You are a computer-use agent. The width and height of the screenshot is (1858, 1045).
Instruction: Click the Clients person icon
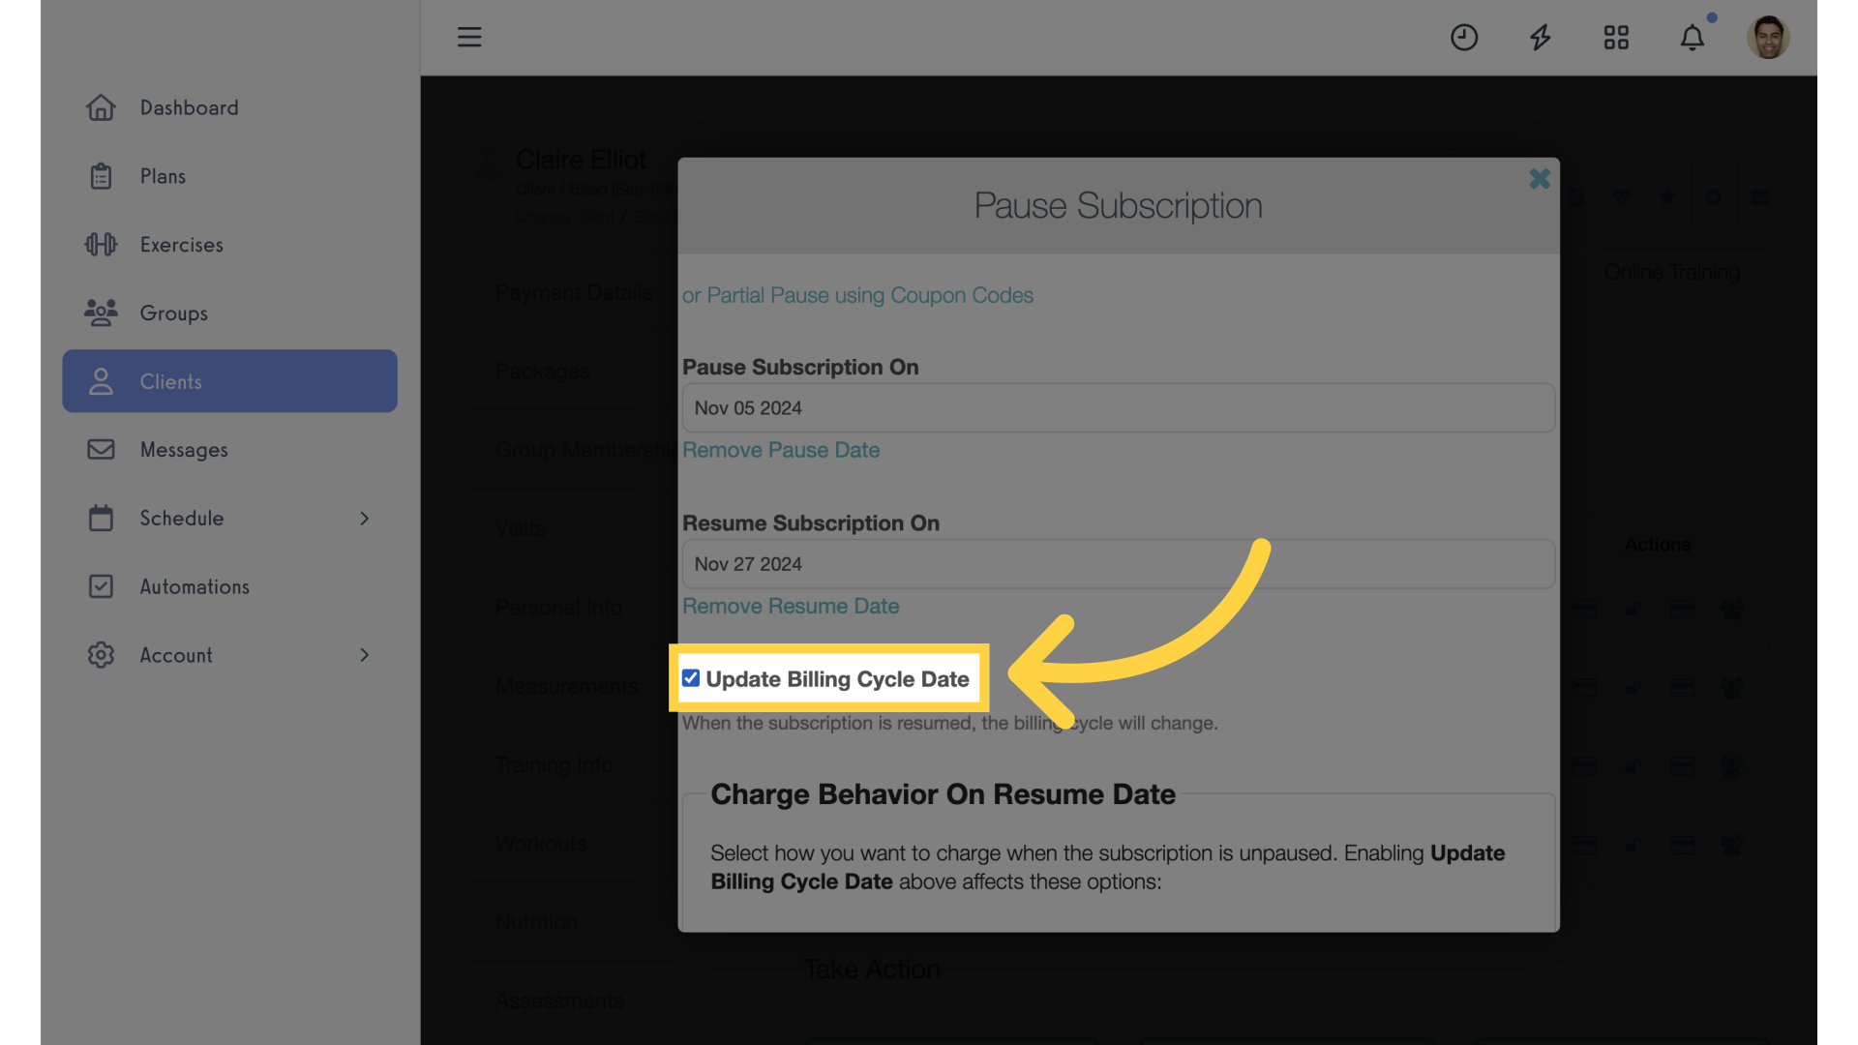[101, 381]
